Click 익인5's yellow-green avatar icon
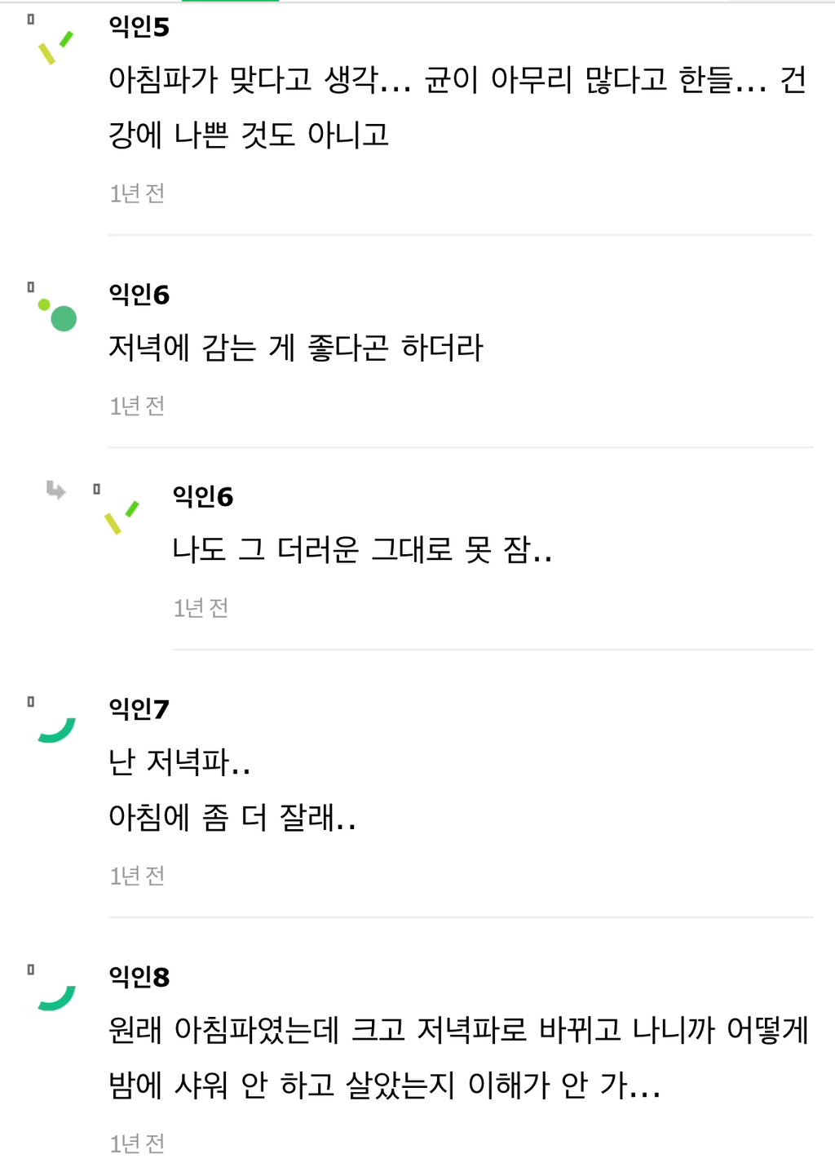835x1163 pixels. pos(56,47)
